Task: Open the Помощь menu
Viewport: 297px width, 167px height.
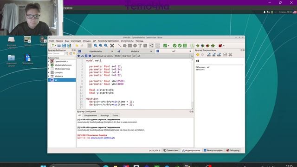Action: coord(139,41)
